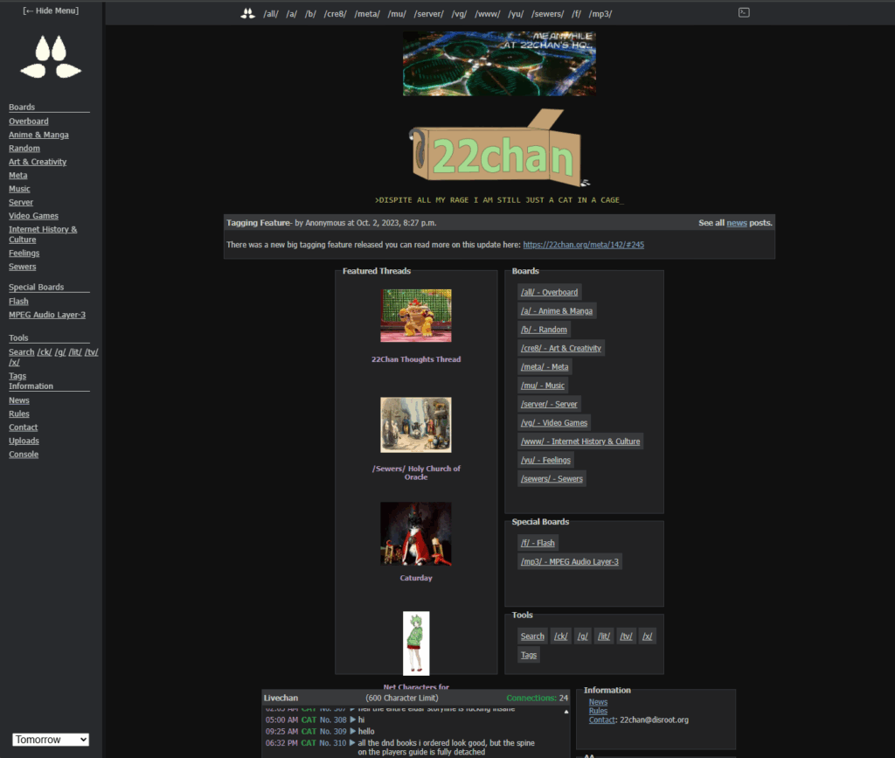Open /sewers/ in top navigation
Screen dimensions: 895x758
[x=548, y=14]
